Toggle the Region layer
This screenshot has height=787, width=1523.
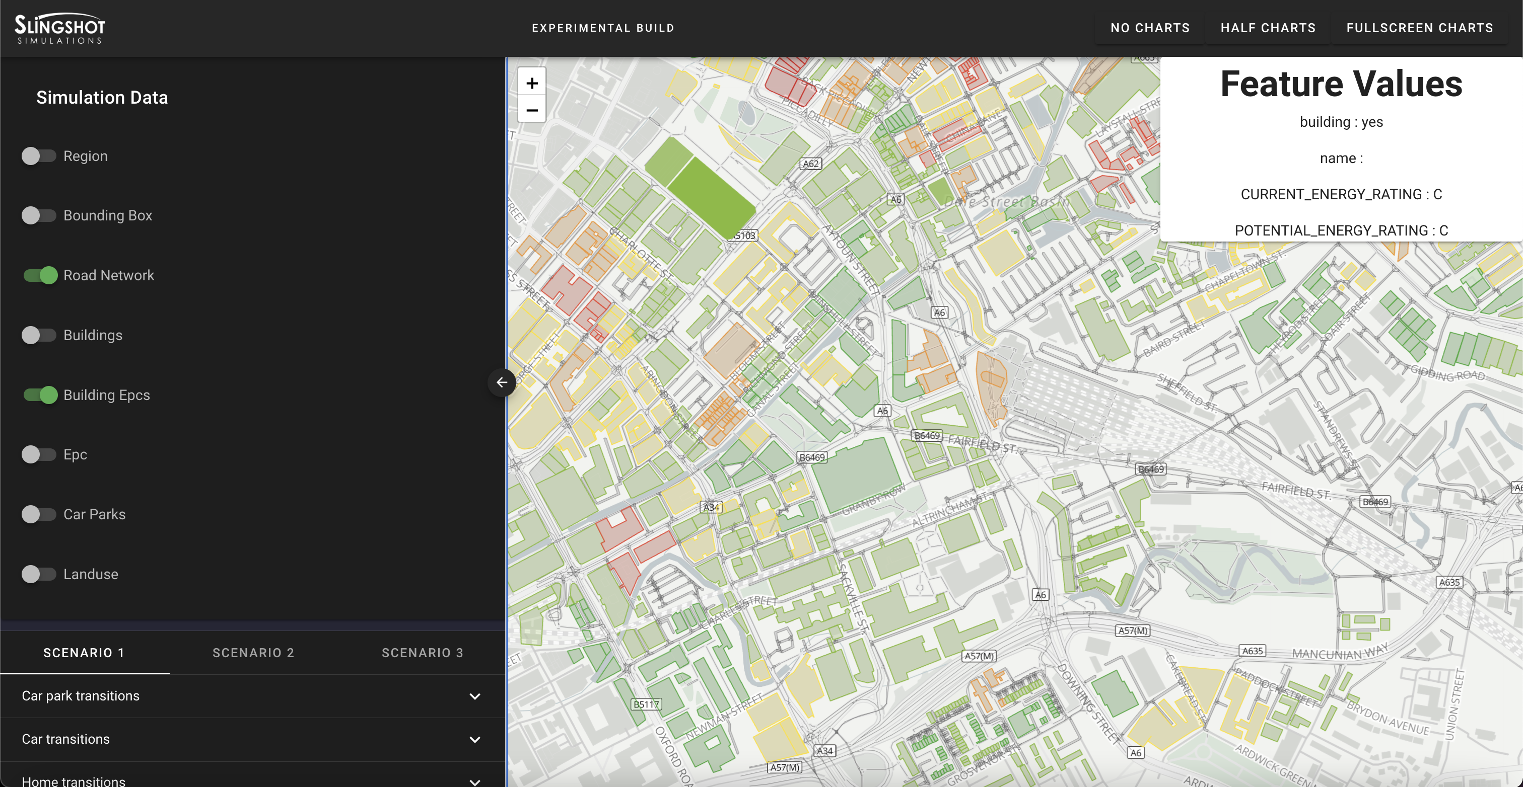coord(39,156)
